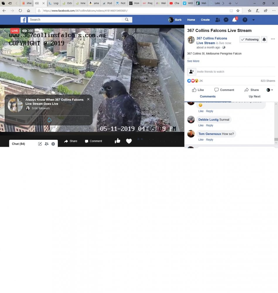Open Facebook Messenger from the top bar
Screen dimensions: 278x293
[226, 20]
